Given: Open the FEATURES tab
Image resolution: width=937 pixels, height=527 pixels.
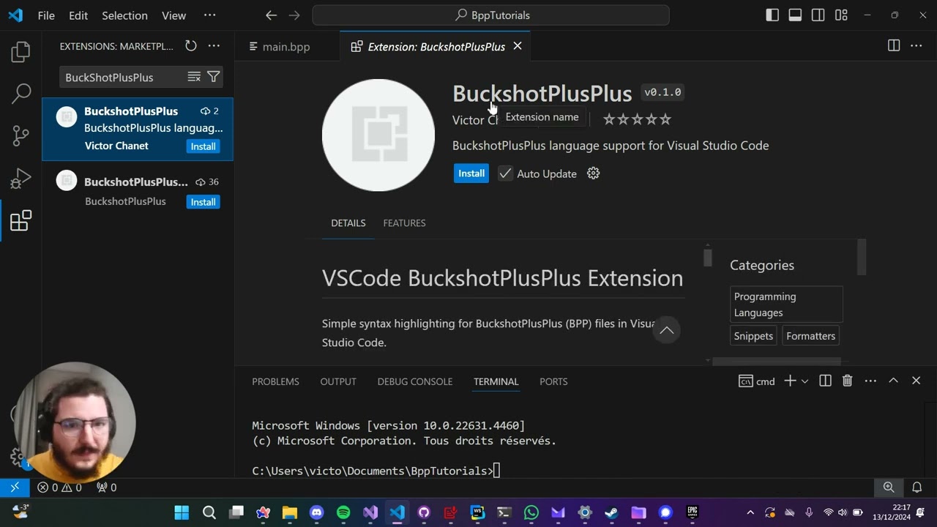Looking at the screenshot, I should click(404, 223).
